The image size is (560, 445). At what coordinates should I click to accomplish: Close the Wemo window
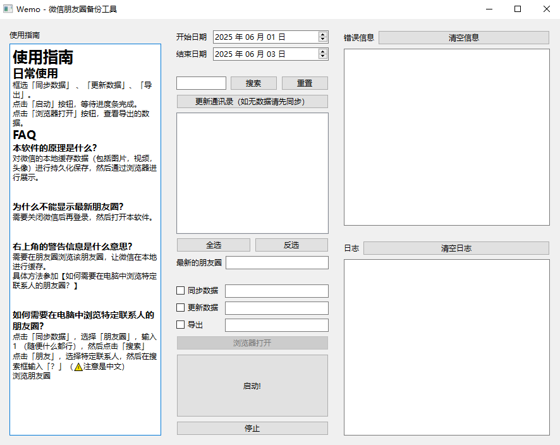click(x=547, y=9)
